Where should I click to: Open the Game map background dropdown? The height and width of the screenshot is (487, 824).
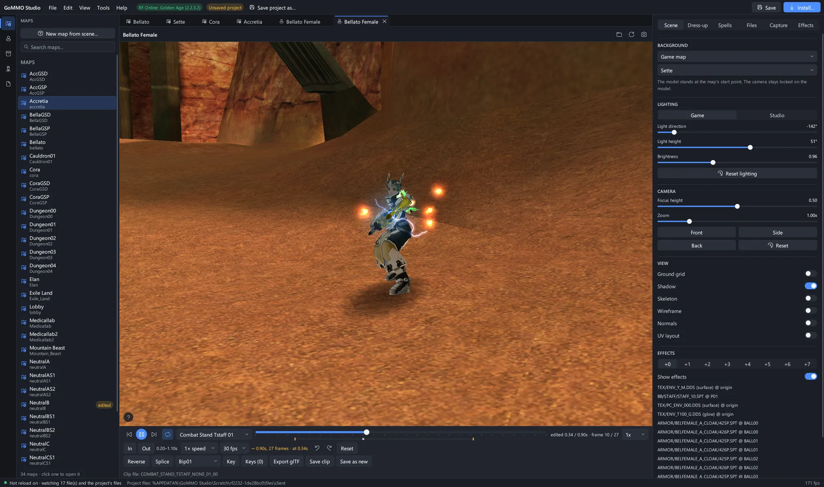pyautogui.click(x=737, y=57)
